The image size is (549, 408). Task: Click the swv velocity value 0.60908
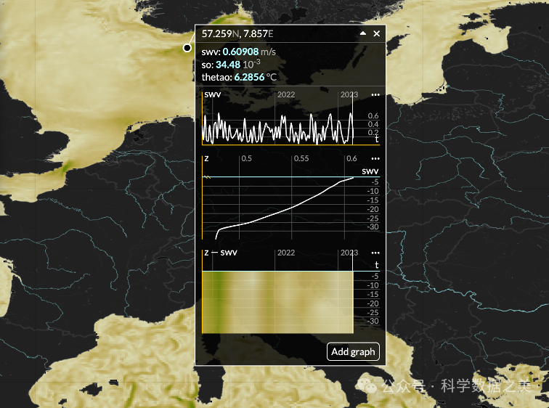(240, 52)
